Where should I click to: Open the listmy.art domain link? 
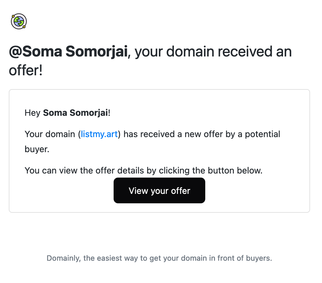[99, 134]
